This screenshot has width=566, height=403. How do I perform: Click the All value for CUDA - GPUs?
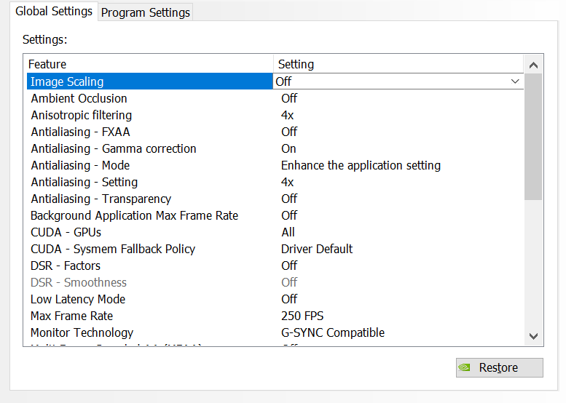[x=288, y=232]
